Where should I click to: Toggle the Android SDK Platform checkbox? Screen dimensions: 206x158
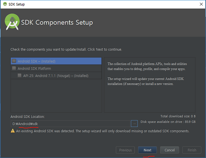click(x=14, y=68)
